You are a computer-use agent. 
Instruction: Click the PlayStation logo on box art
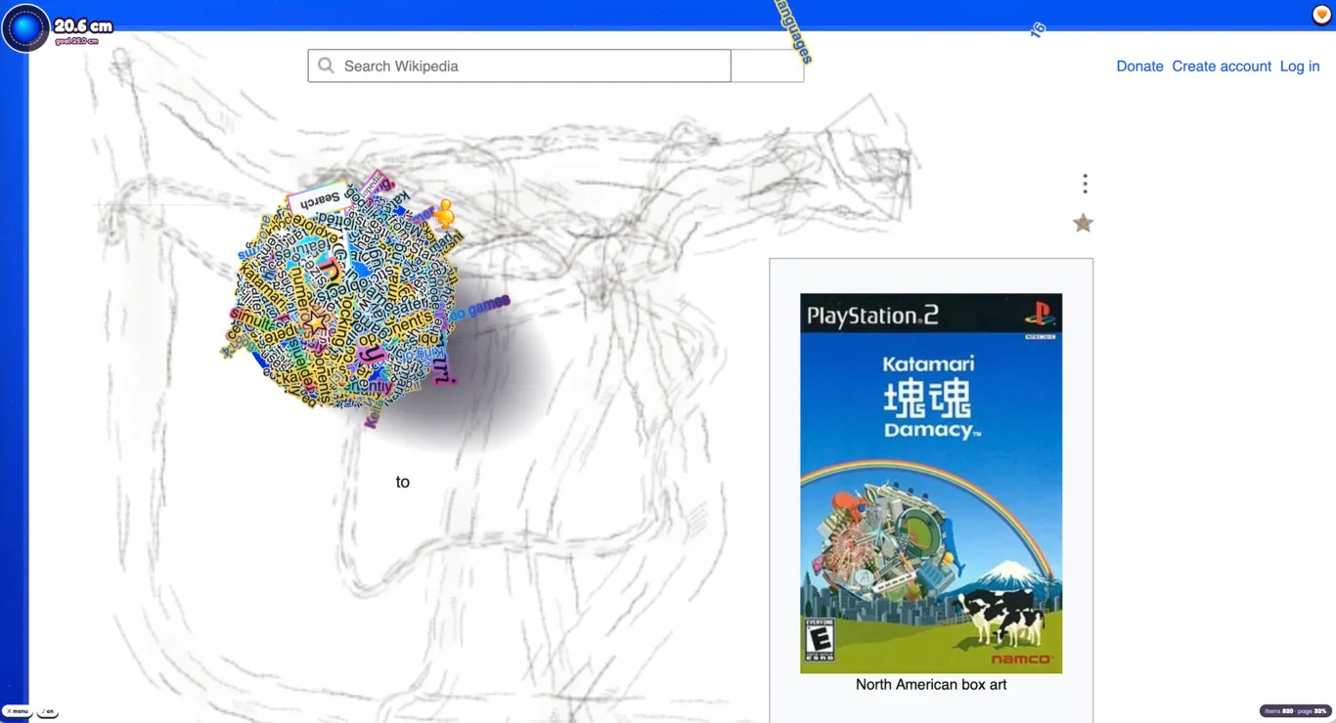[x=1040, y=314]
